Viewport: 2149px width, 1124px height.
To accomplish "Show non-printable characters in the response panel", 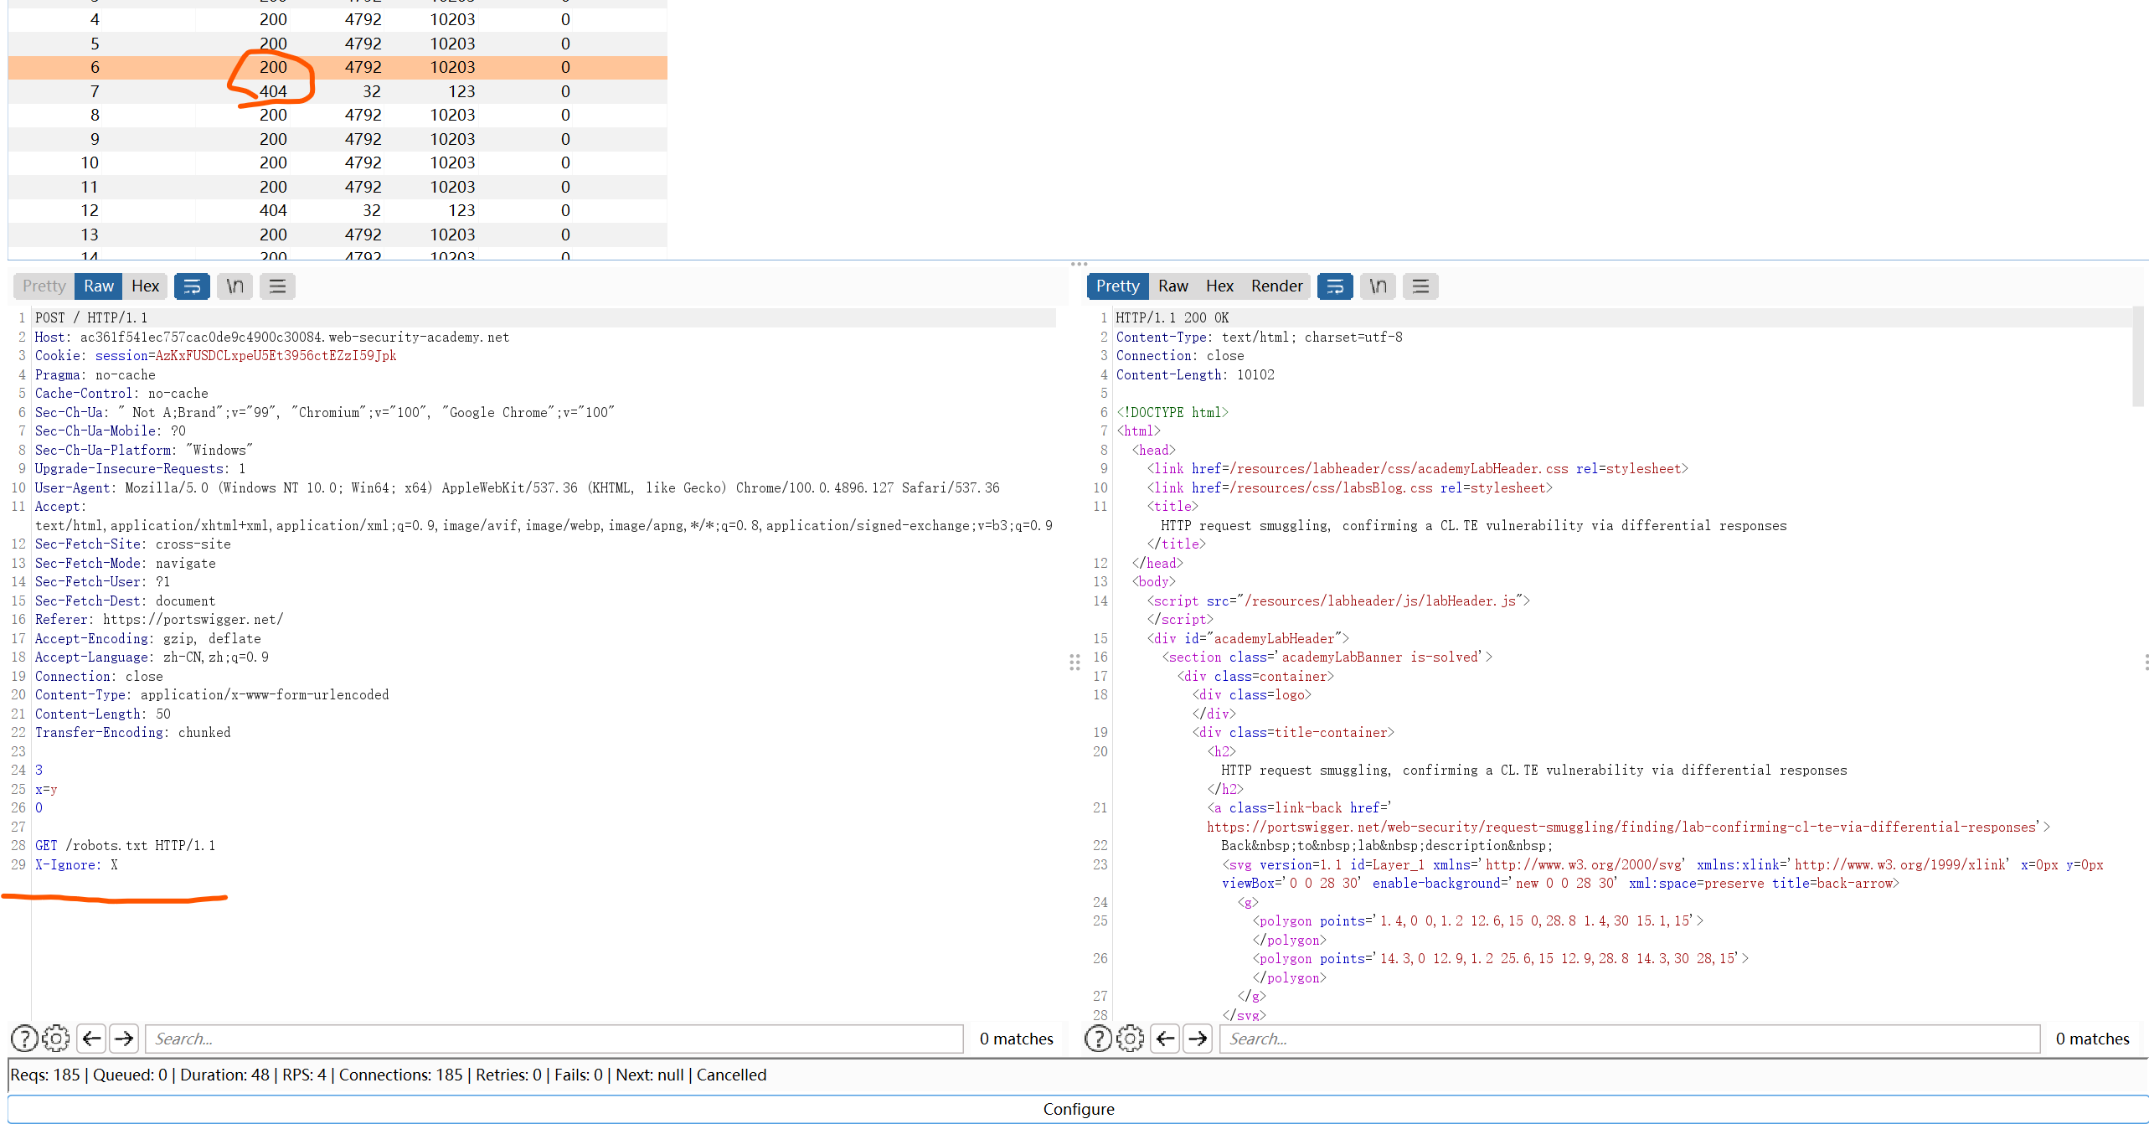I will (x=1378, y=286).
